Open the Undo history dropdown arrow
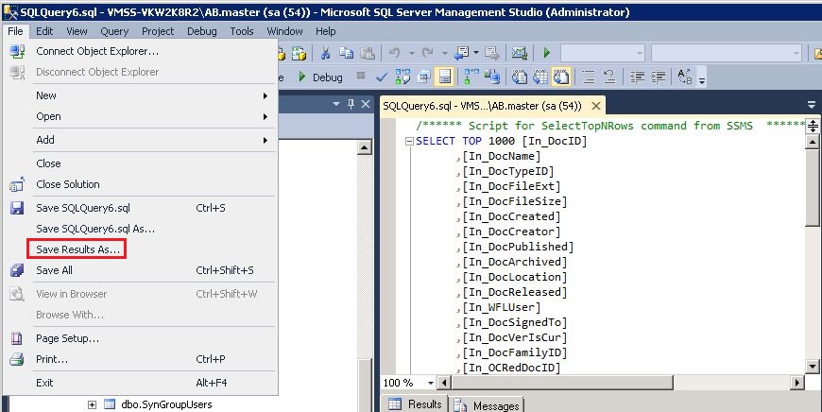 [412, 53]
